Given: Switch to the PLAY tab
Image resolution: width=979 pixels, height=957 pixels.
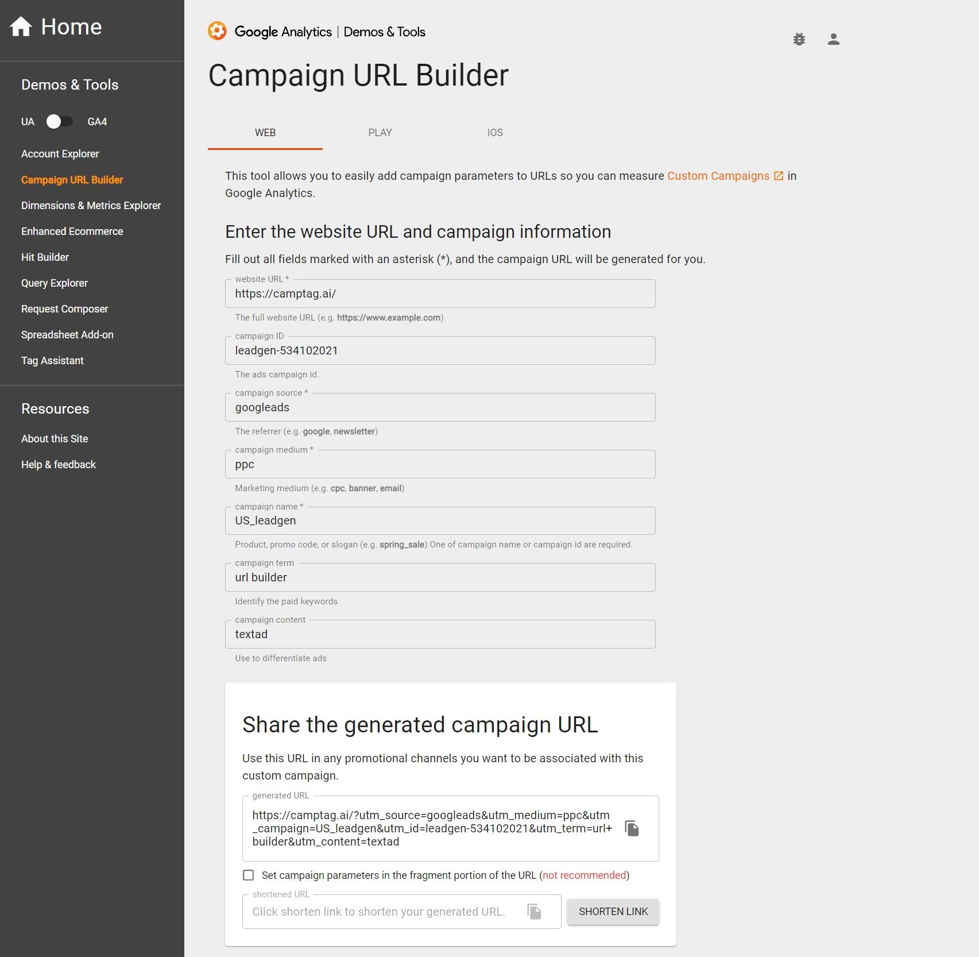Looking at the screenshot, I should pyautogui.click(x=380, y=133).
